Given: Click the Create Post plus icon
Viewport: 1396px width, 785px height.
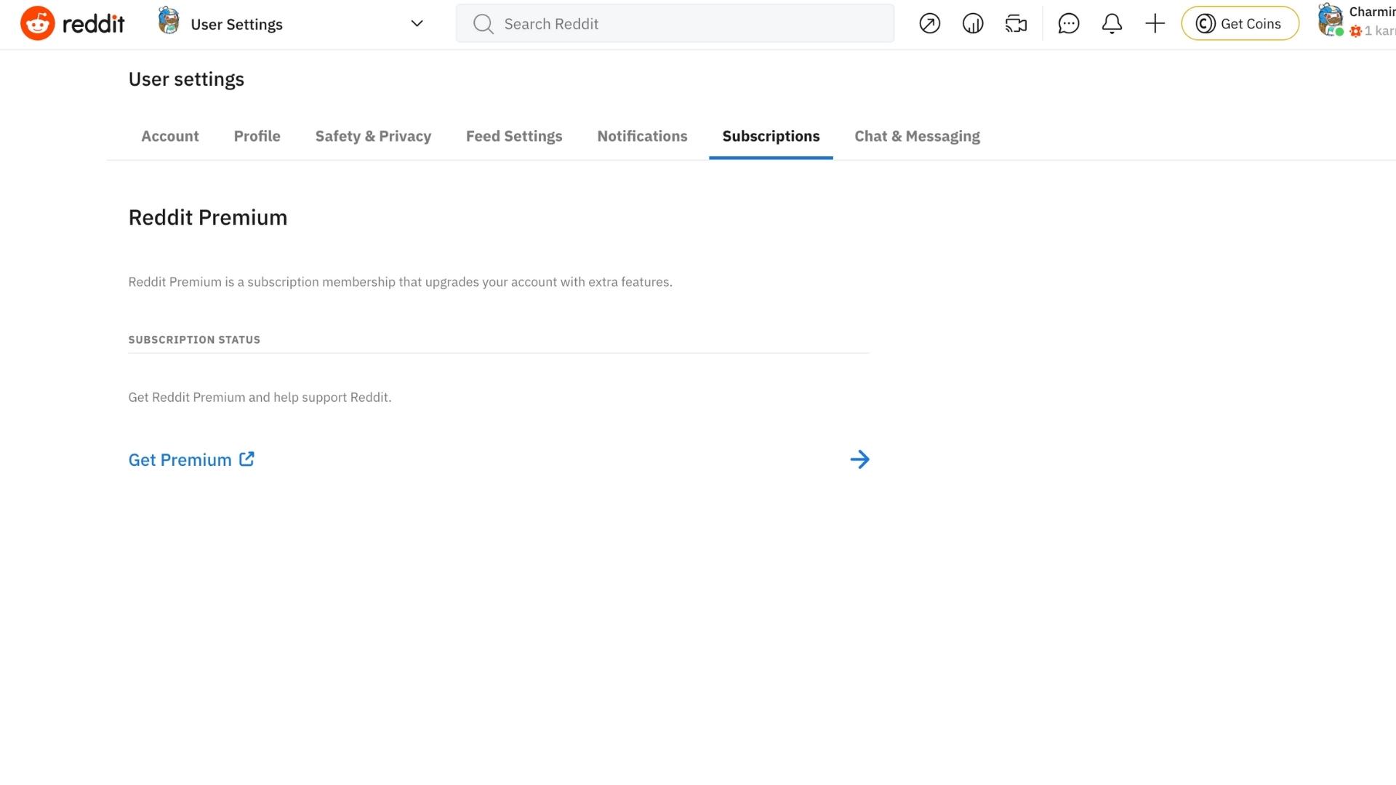Looking at the screenshot, I should 1155,23.
